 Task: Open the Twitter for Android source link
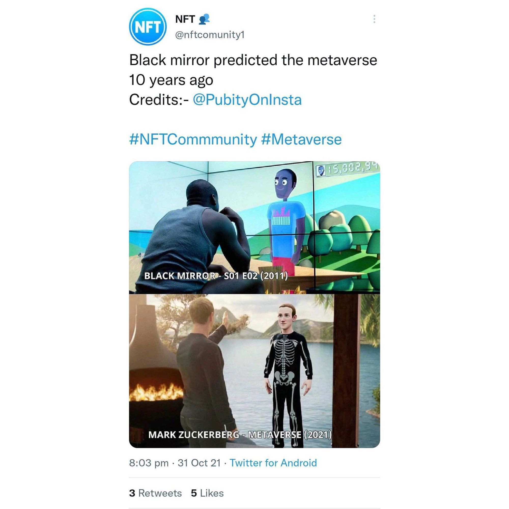point(273,463)
